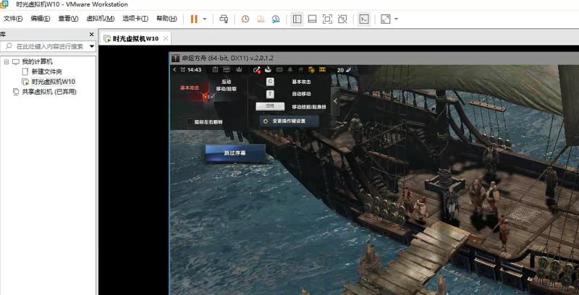This screenshot has width=579, height=295.
Task: Revert the VM to its previous snapshot
Action: [261, 20]
